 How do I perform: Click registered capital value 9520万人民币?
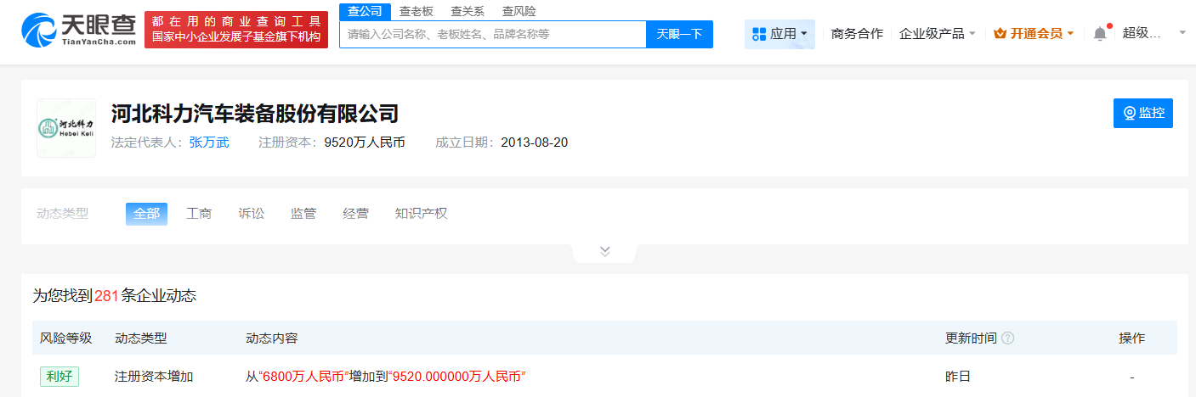(365, 143)
